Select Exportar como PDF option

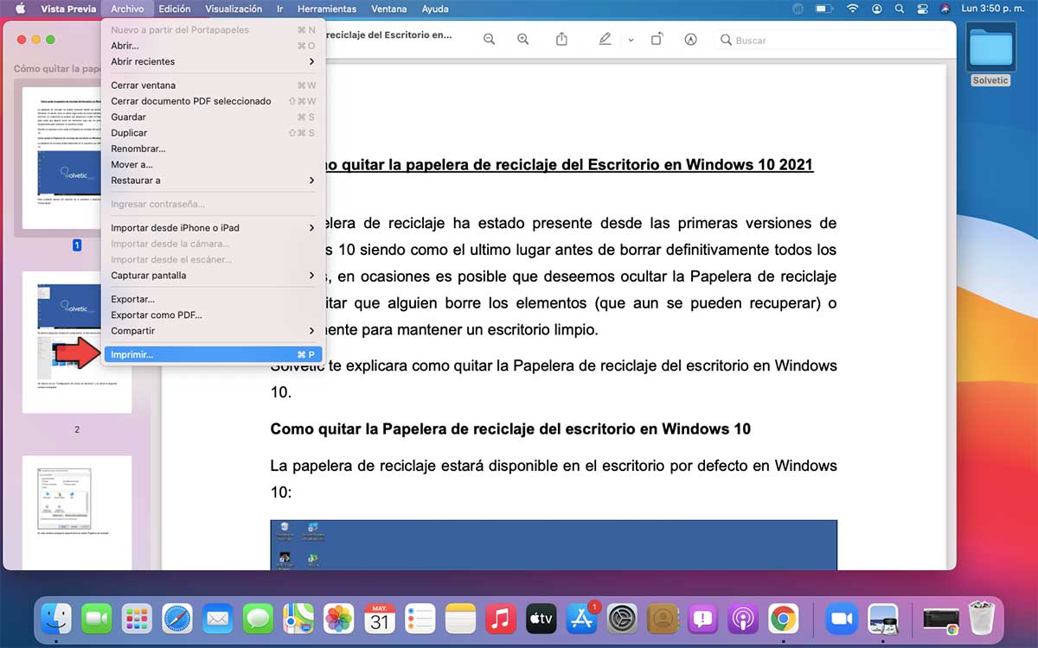(x=173, y=314)
